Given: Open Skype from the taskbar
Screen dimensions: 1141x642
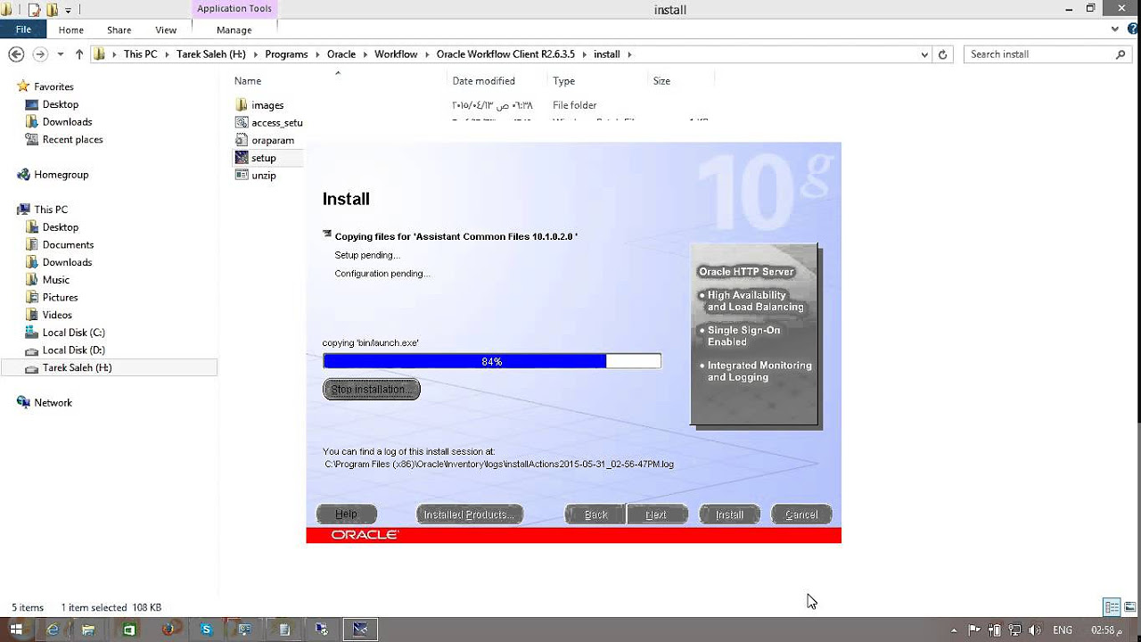Looking at the screenshot, I should [207, 630].
